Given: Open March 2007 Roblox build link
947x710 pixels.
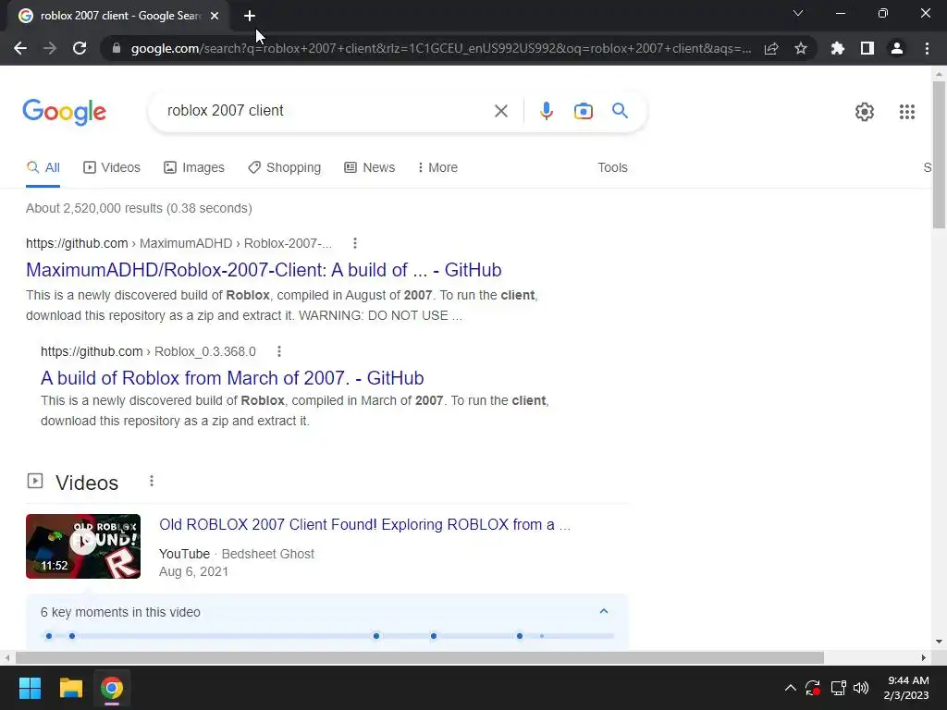Looking at the screenshot, I should click(x=232, y=378).
